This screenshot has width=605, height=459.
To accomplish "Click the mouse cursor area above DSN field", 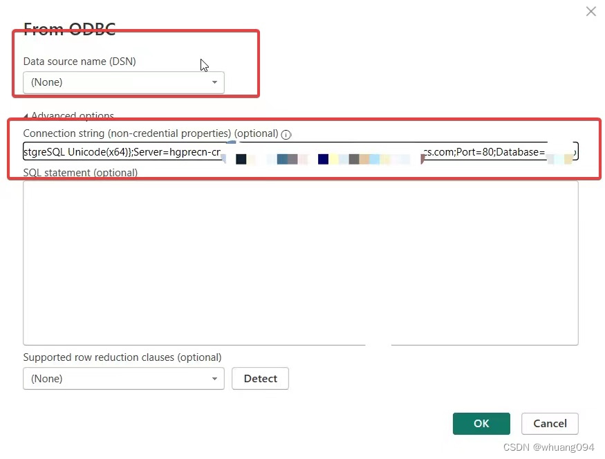I will (x=203, y=64).
